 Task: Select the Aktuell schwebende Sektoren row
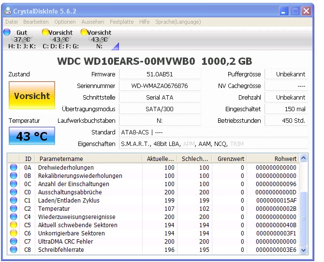pos(153,225)
